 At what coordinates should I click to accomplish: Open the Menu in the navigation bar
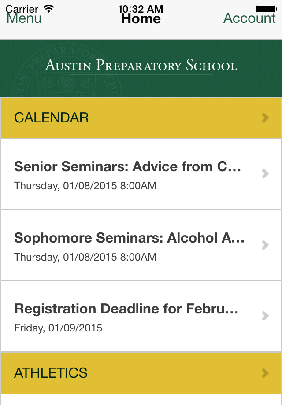tap(24, 18)
